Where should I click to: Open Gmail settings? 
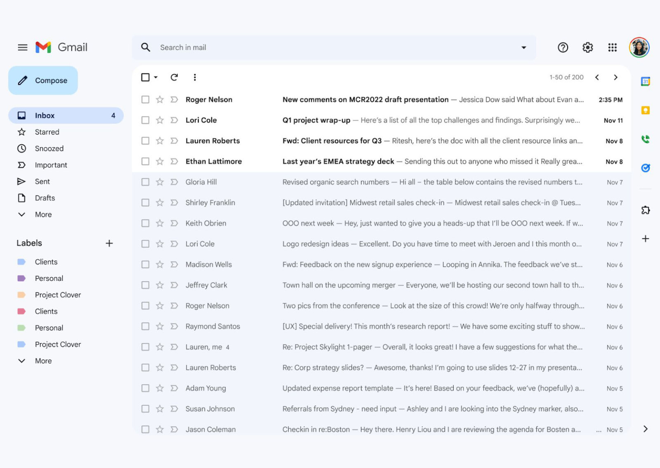(x=587, y=47)
